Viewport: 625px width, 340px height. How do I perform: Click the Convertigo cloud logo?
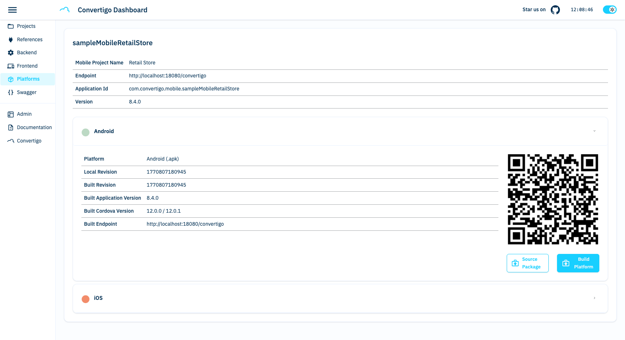[x=64, y=10]
